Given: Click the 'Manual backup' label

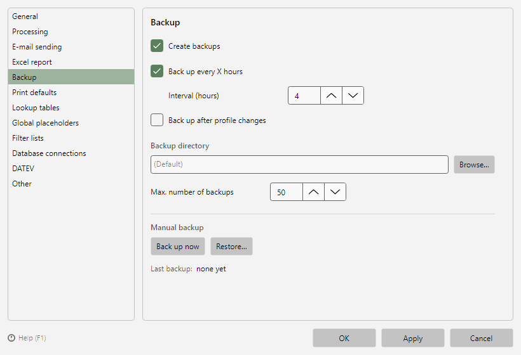Looking at the screenshot, I should 177,228.
